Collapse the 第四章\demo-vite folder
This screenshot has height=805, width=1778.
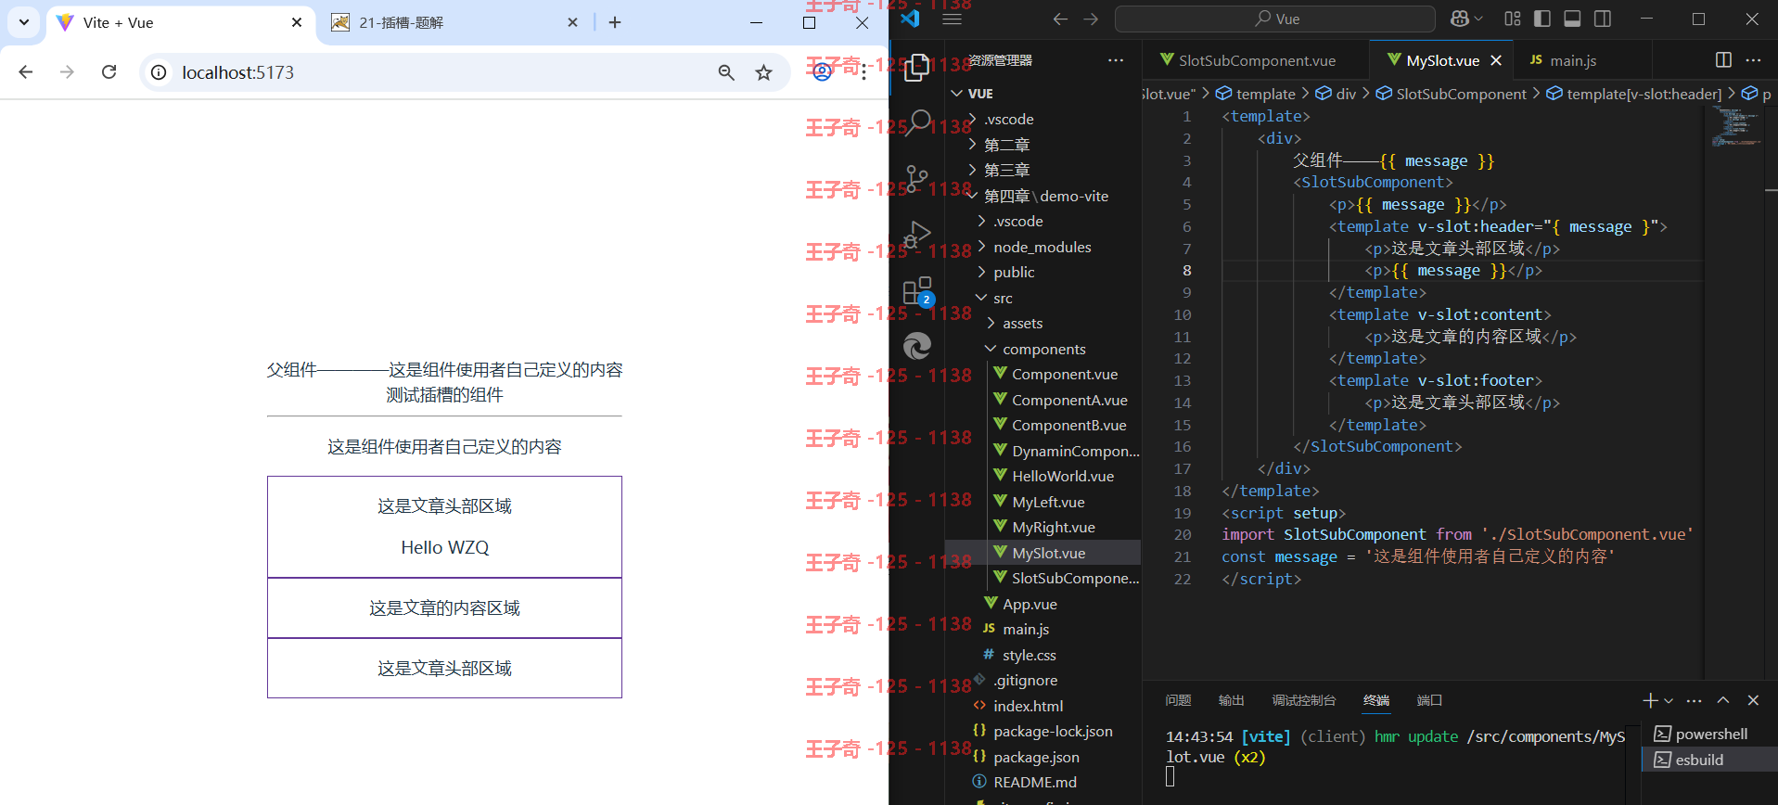(1042, 196)
